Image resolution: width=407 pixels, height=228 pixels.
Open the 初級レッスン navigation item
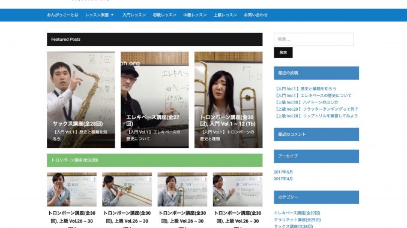pos(164,15)
